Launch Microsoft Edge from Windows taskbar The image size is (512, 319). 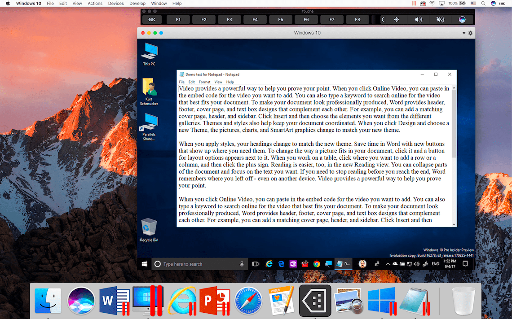(x=281, y=264)
